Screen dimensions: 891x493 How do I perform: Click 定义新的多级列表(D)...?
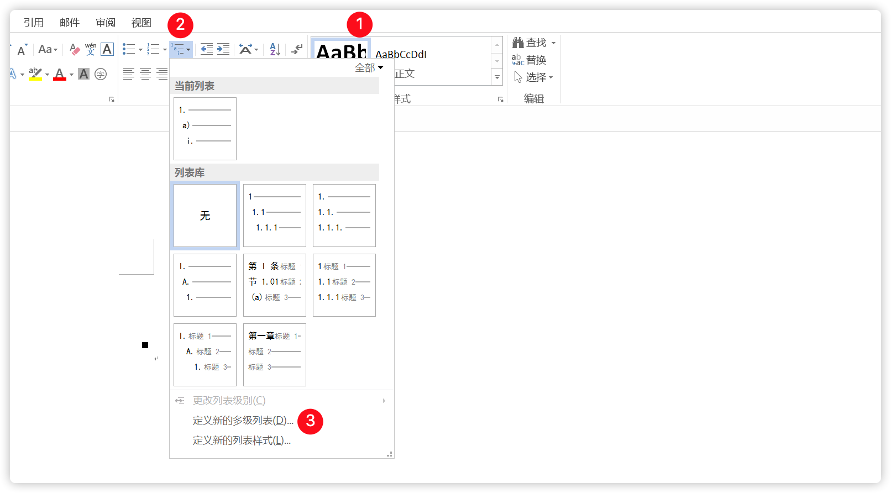243,421
